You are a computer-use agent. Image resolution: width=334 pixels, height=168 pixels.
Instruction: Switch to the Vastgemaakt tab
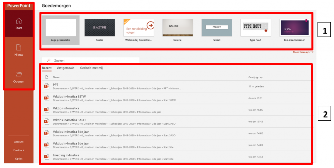point(65,68)
